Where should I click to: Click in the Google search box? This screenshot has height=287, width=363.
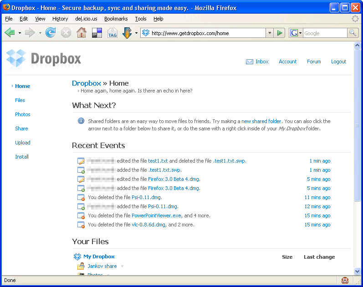(x=325, y=33)
